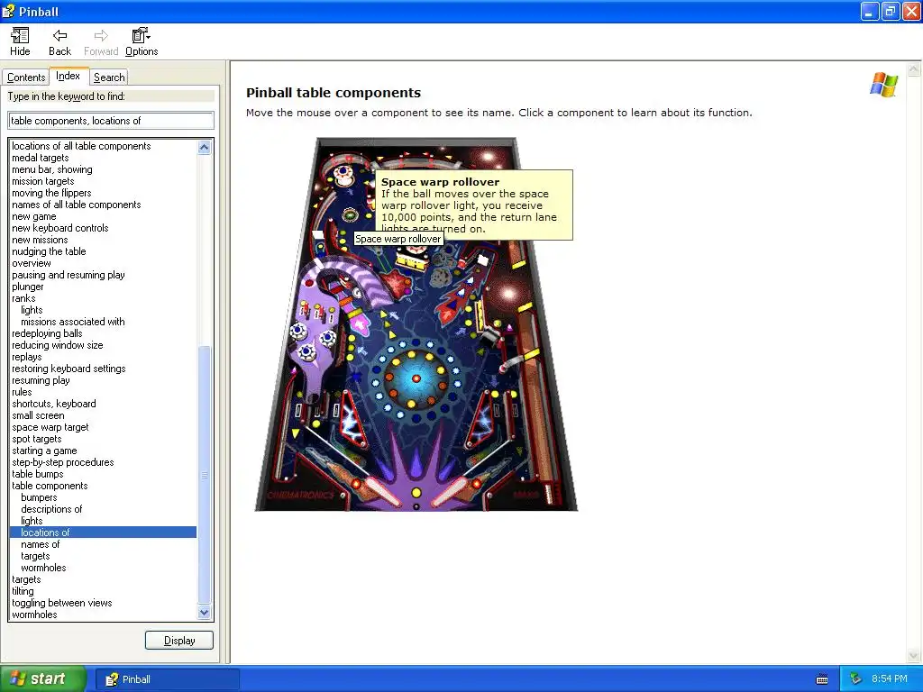923x692 pixels.
Task: Click the central blue wormhole circle on table
Action: (416, 378)
